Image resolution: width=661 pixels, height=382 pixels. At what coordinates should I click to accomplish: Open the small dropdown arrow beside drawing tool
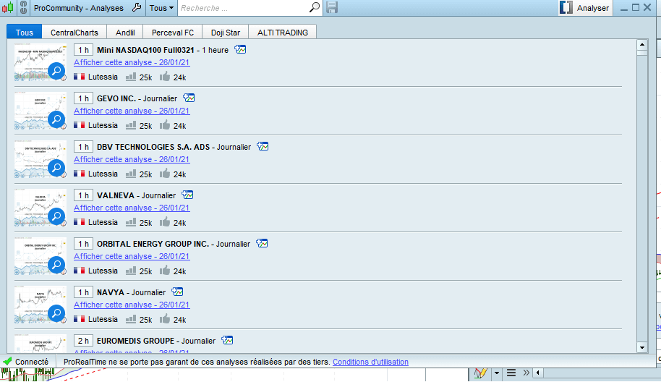[497, 373]
